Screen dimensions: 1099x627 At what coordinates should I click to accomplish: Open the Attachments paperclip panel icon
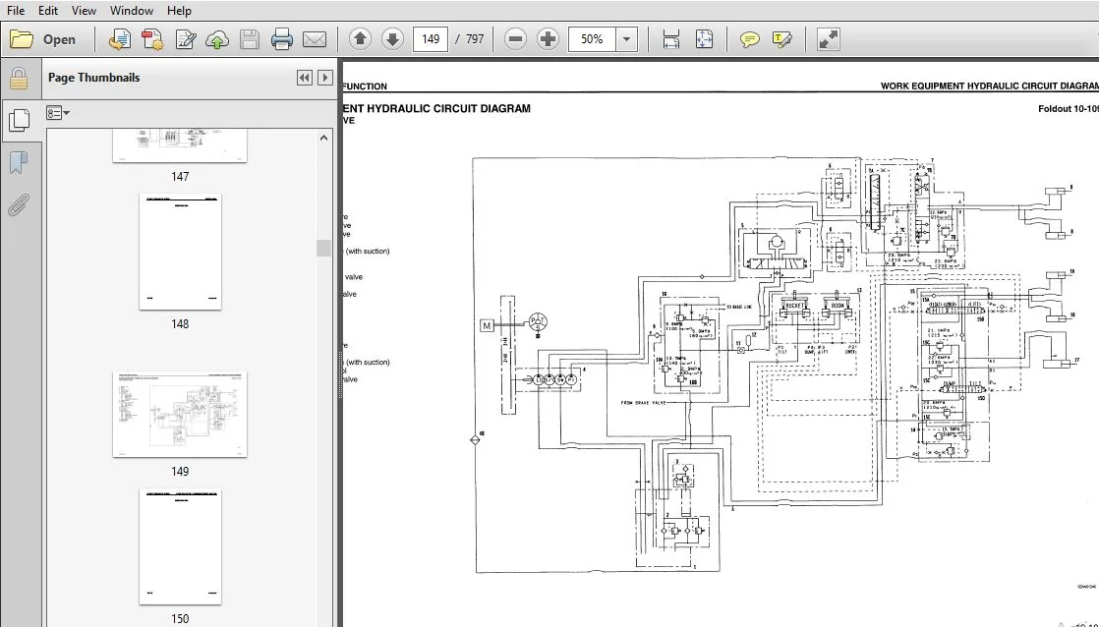coord(19,205)
